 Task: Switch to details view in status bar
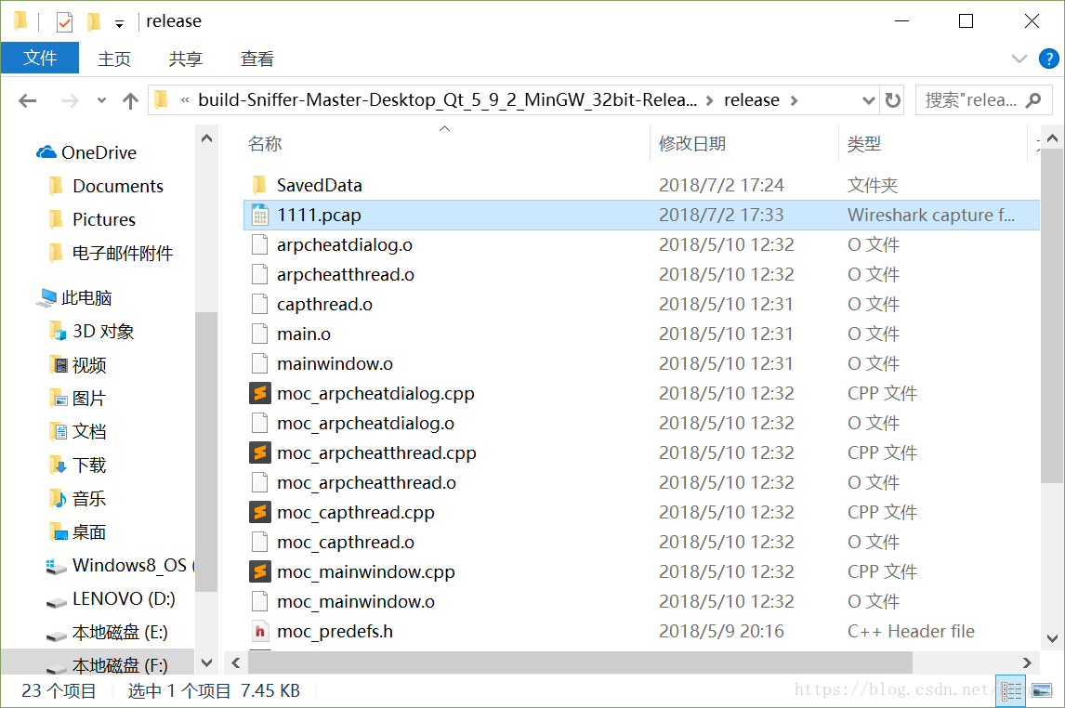coord(1011,689)
